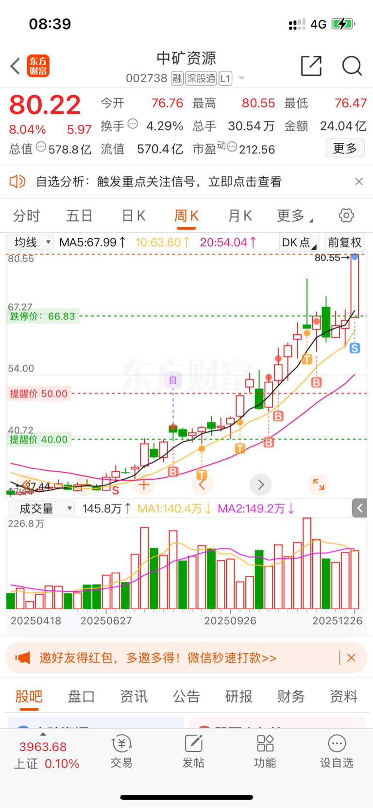The height and width of the screenshot is (808, 373).
Task: Tap the MA1:140.4万 value
Action: [x=174, y=509]
